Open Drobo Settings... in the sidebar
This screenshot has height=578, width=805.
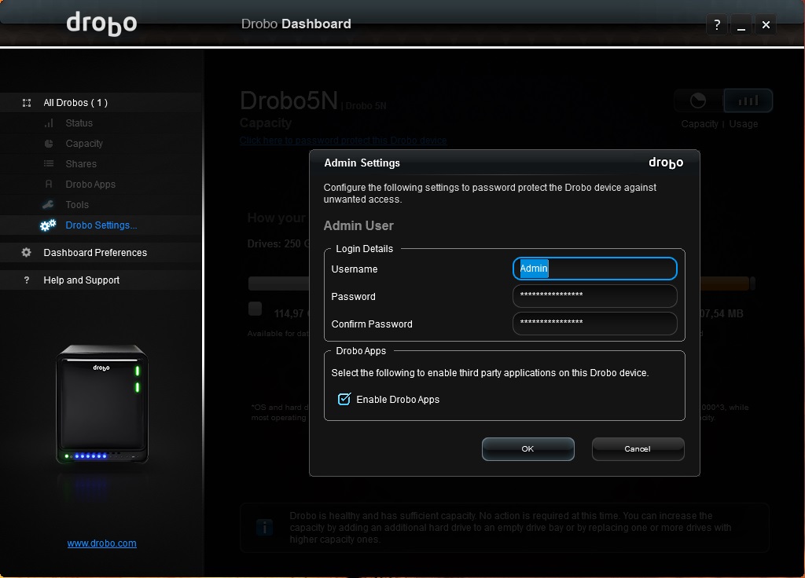coord(101,225)
